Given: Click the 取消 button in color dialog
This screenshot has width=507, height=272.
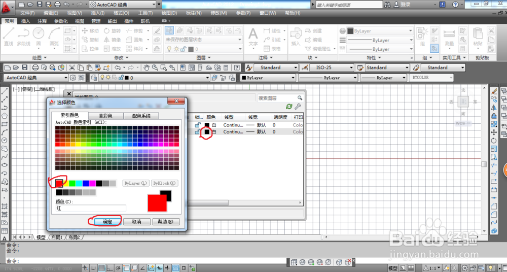Looking at the screenshot, I should (x=137, y=222).
